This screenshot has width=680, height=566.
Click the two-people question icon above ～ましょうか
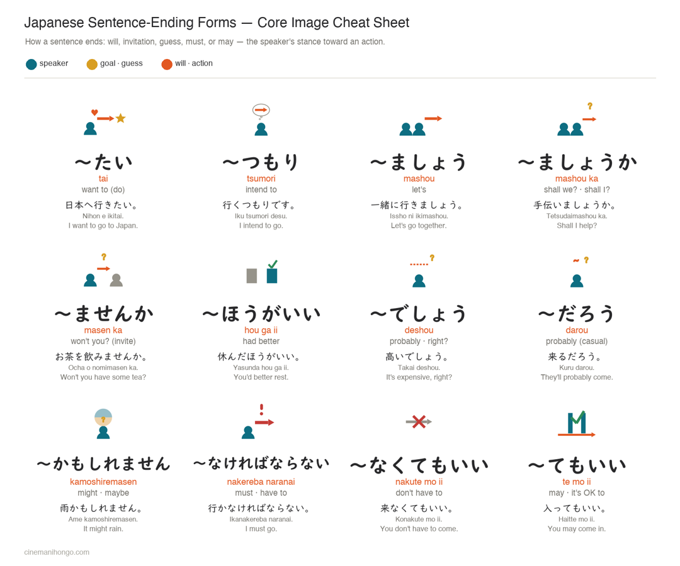pos(577,119)
